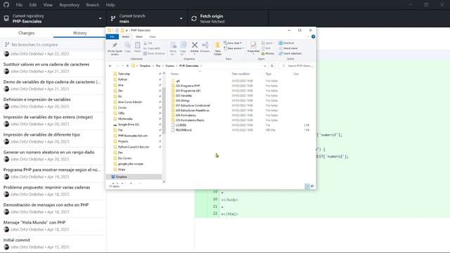Click the Up one level arrow in Explorer

(x=127, y=65)
